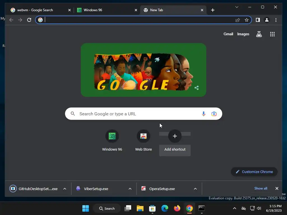Image resolution: width=287 pixels, height=215 pixels.
Task: Open Task View in taskbar
Action: coord(128,208)
